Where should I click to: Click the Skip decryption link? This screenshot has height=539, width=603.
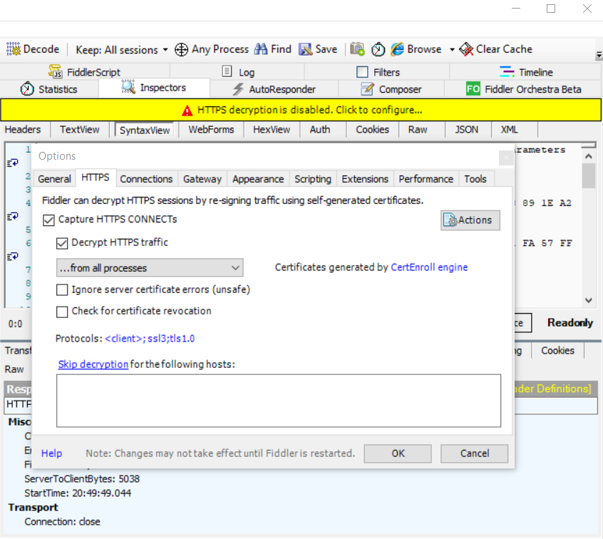[x=93, y=364]
